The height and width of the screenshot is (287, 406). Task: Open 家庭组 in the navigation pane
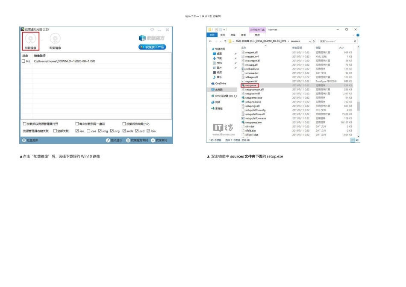(x=217, y=108)
